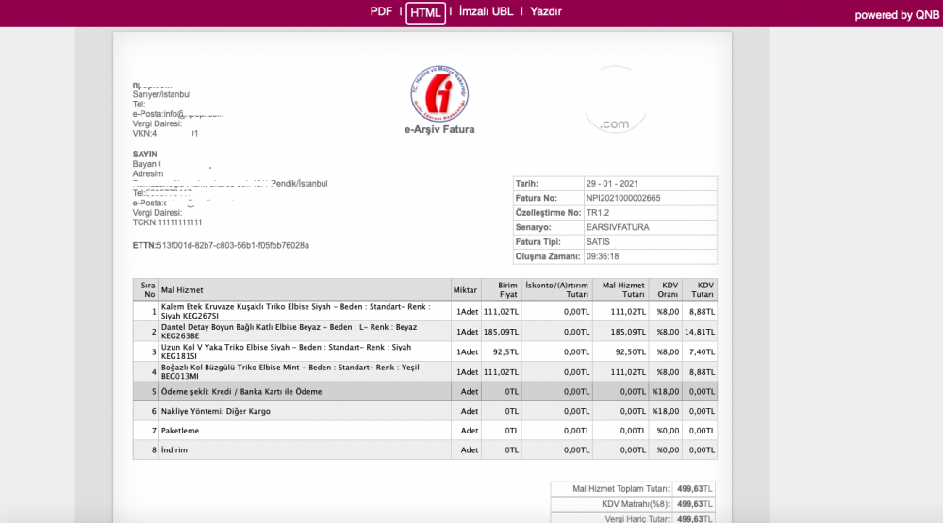
Task: Click the İndirim row
Action: [424, 449]
